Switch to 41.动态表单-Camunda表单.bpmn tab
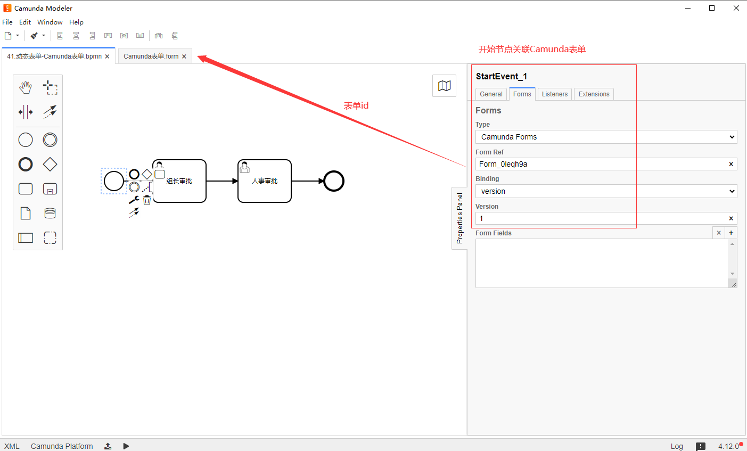Viewport: 747px width, 451px height. (54, 56)
